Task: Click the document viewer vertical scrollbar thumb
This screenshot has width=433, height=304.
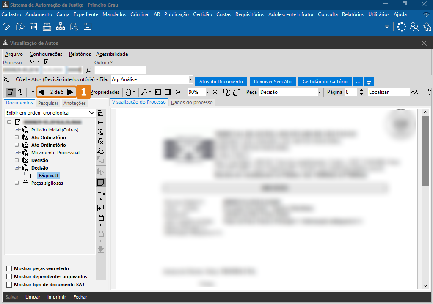Action: click(x=425, y=151)
